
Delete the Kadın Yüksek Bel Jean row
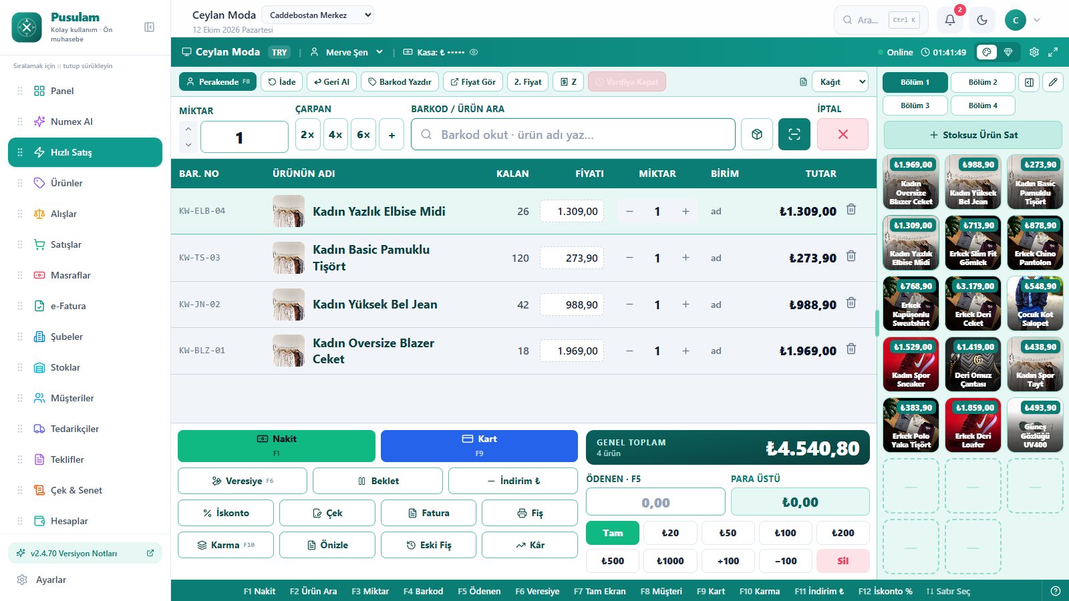coord(851,303)
